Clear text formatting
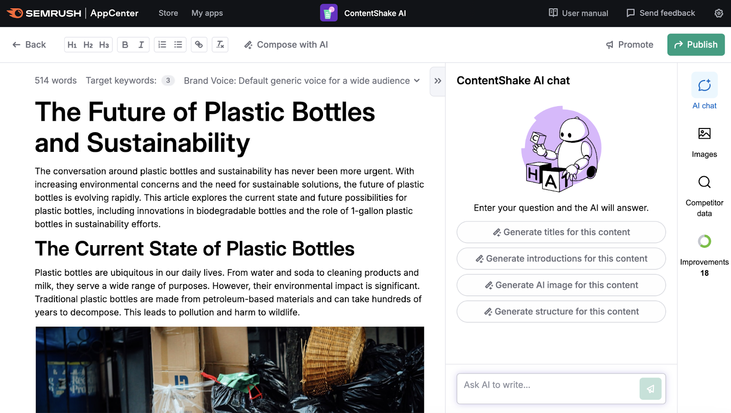Viewport: 731px width, 413px height. pyautogui.click(x=220, y=45)
